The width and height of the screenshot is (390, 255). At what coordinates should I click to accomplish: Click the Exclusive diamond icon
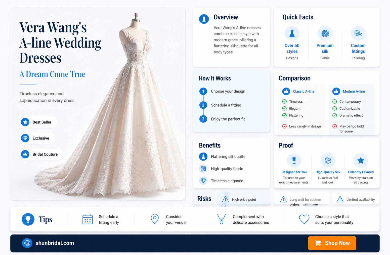(25, 138)
